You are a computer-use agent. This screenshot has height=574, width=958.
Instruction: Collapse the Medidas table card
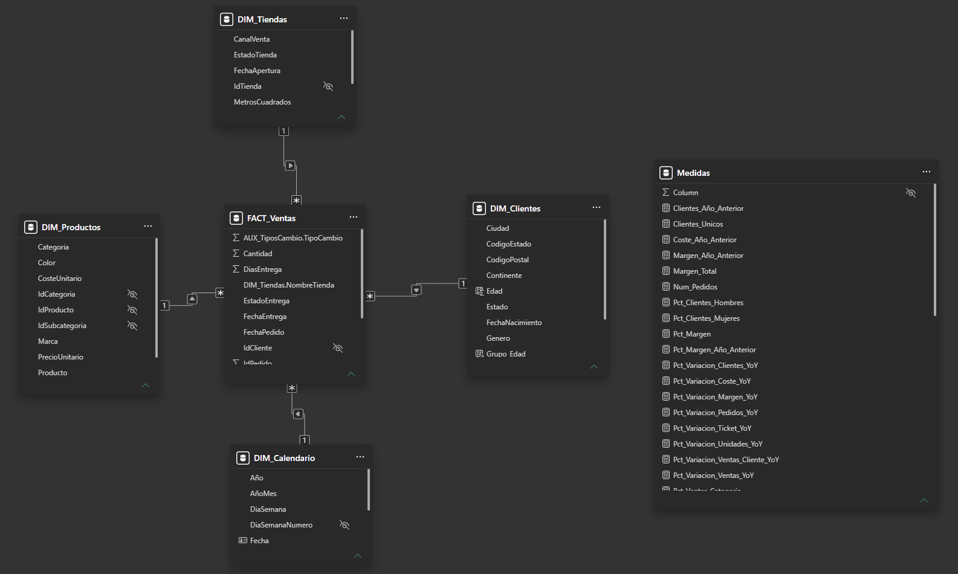924,500
